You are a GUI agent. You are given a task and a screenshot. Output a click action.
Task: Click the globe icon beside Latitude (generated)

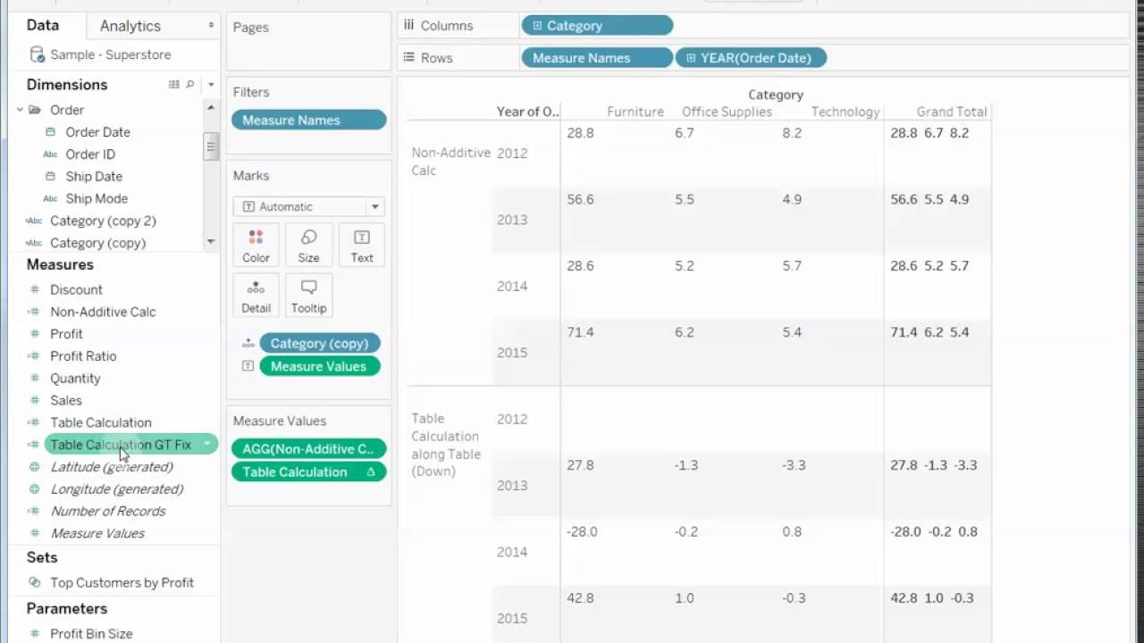(x=35, y=467)
